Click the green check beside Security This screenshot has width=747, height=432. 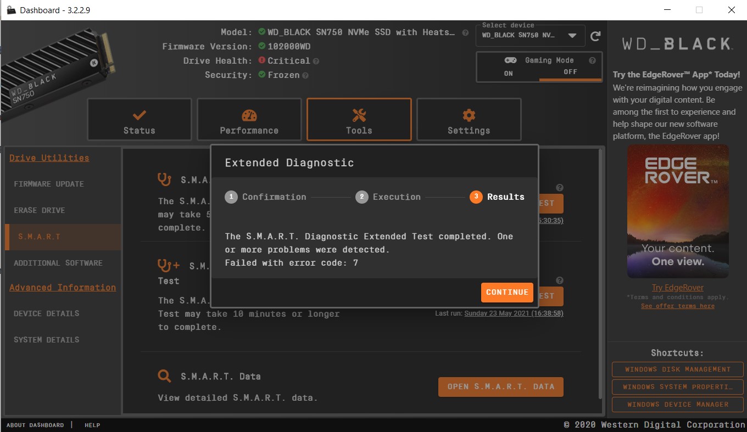(x=262, y=75)
